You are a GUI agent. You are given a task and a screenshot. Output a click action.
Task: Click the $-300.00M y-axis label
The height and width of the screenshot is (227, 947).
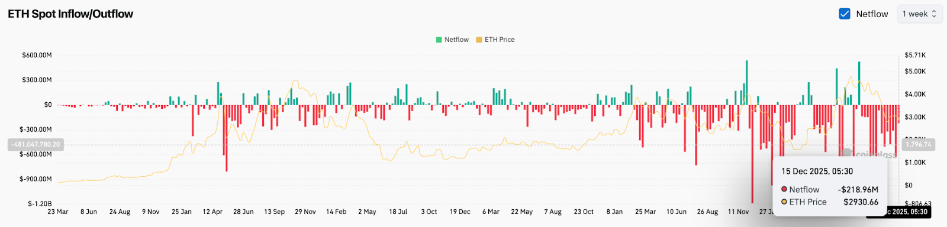click(x=36, y=129)
